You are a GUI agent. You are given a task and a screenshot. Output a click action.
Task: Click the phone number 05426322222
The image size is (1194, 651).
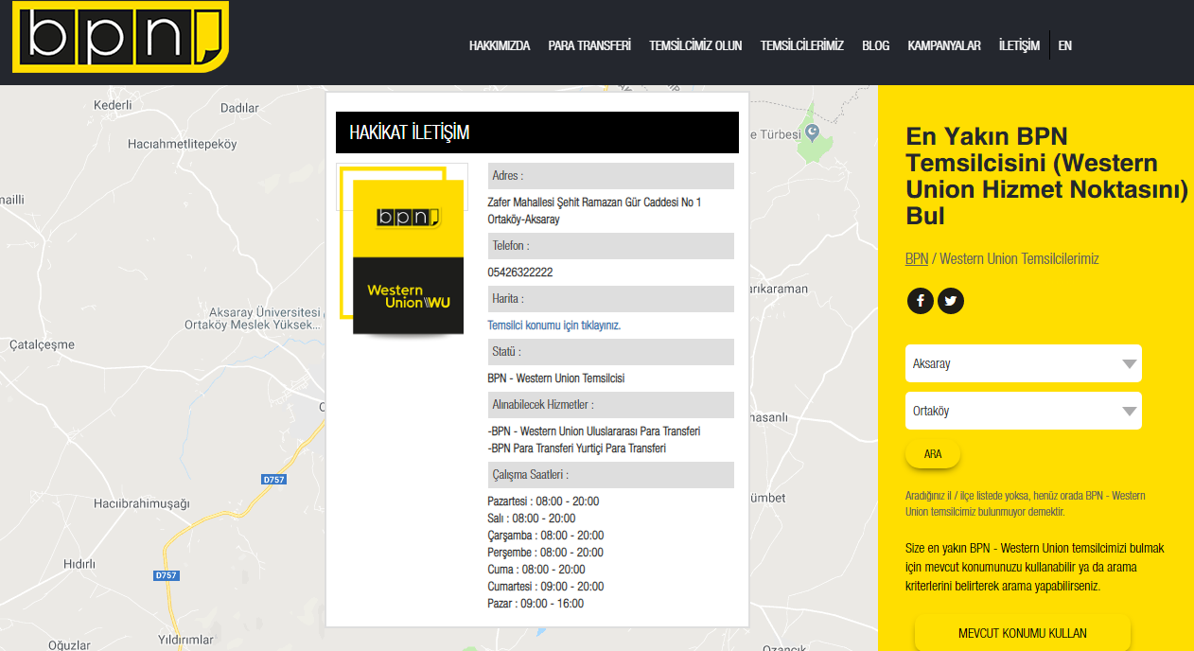coord(520,272)
